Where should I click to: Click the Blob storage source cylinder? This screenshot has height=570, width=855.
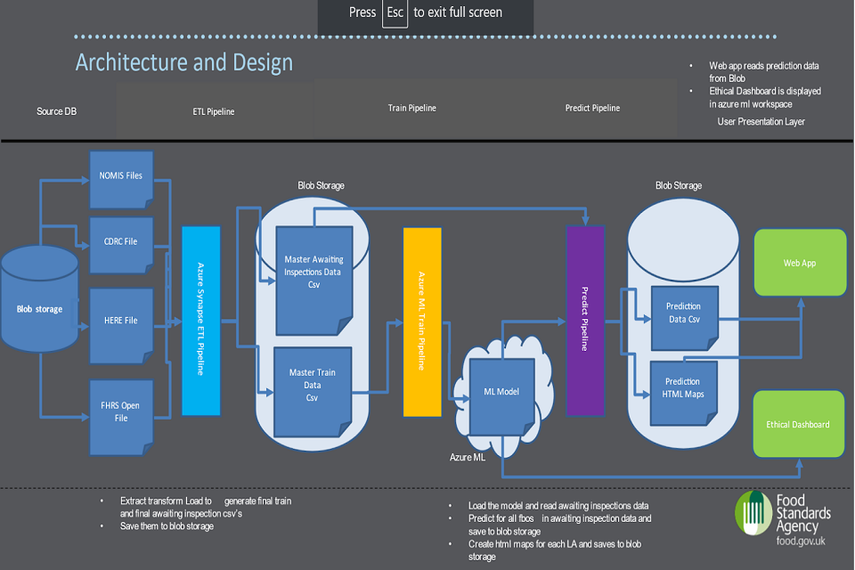pos(39,303)
